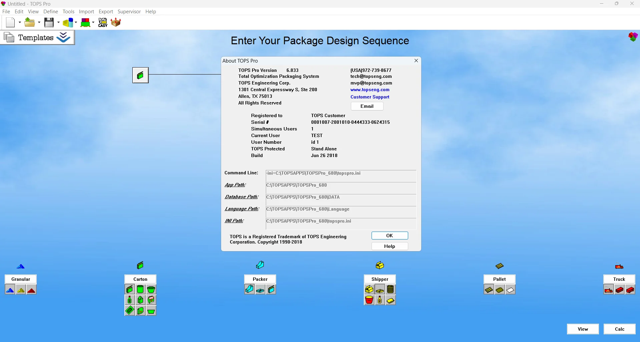
Task: Click the colored pallet stack toolbar icon
Action: [86, 22]
